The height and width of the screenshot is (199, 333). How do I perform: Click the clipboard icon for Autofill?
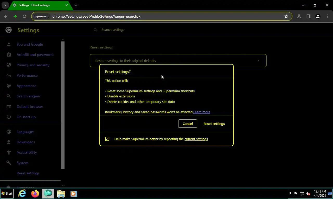[9, 55]
